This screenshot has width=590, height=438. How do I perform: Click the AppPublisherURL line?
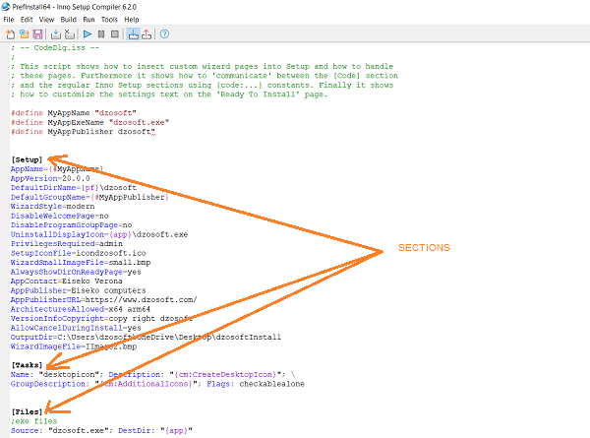104,300
